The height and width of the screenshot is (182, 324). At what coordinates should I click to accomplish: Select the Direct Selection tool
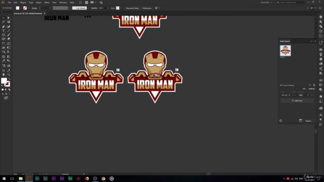click(x=9, y=18)
